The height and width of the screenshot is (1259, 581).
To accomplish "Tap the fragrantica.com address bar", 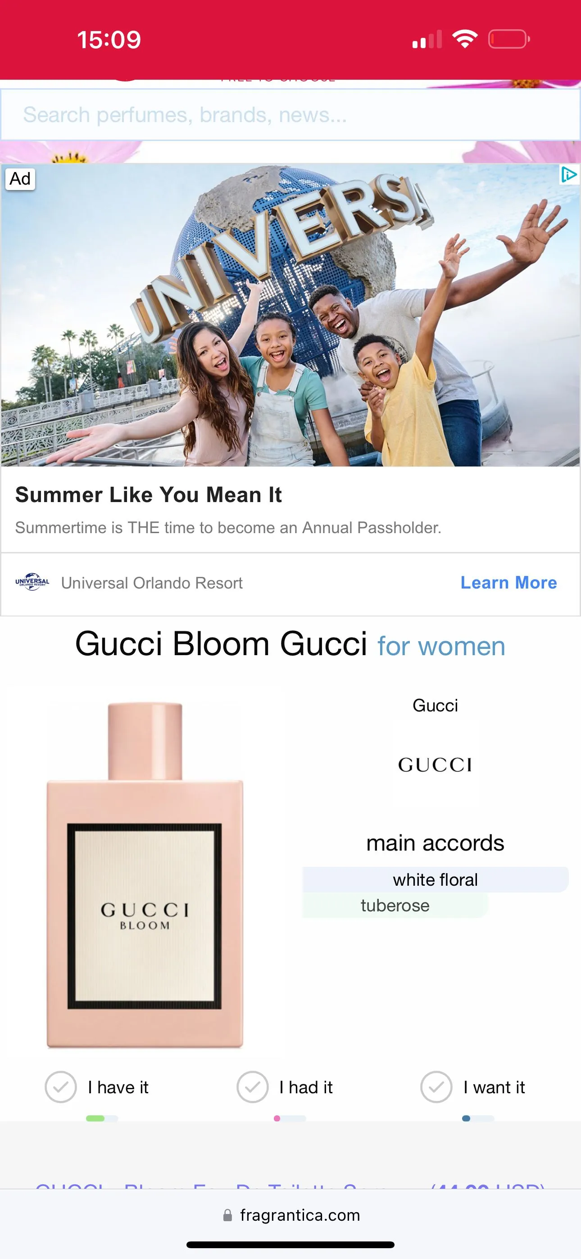I will pyautogui.click(x=291, y=1215).
